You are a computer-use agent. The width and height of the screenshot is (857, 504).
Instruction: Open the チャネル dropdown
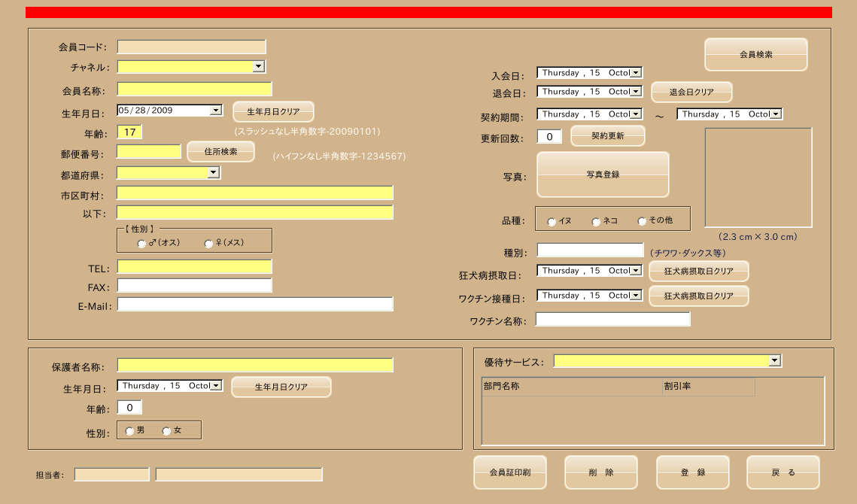tap(259, 67)
